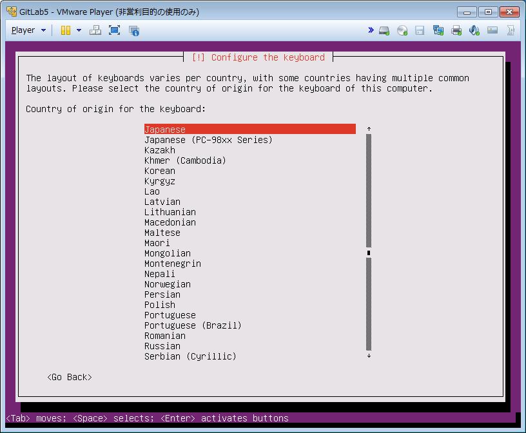Click the hard disk device icon

click(384, 30)
